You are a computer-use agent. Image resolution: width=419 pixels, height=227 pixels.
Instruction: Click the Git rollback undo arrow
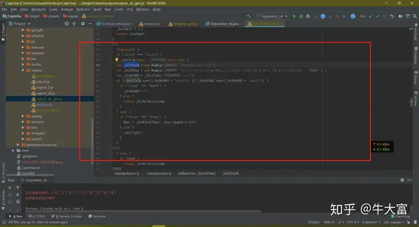[x=392, y=16]
